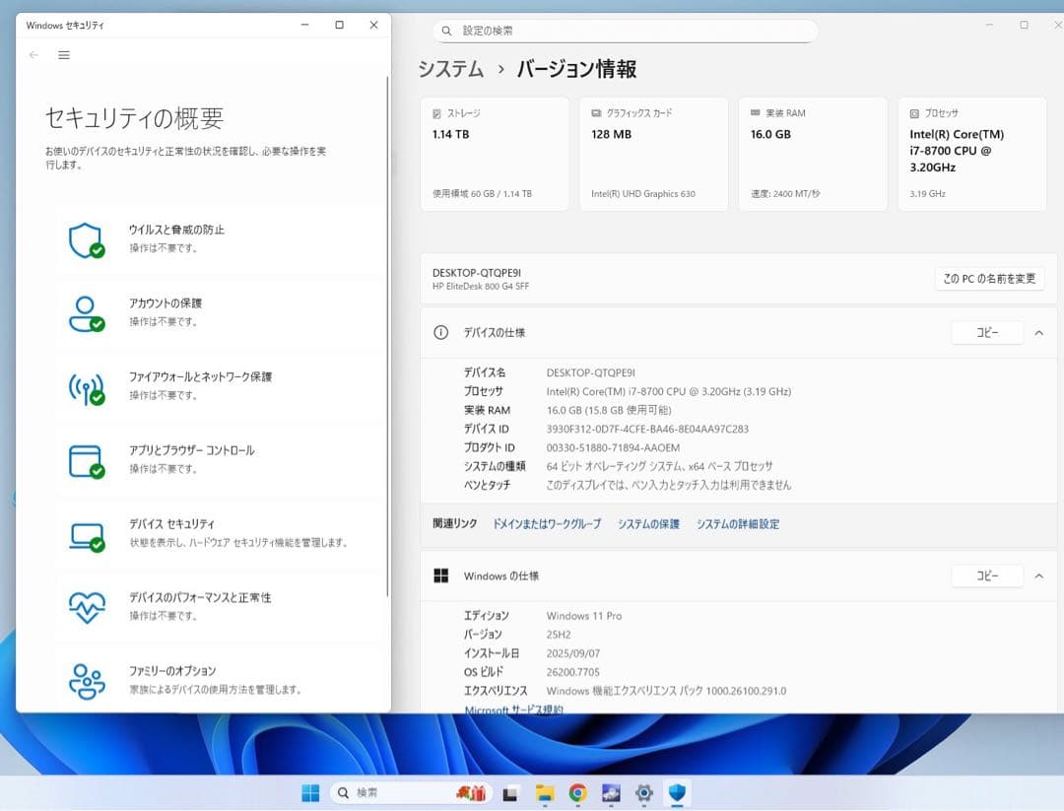
Task: Collapse the Windows の仕様 section
Action: coord(1039,575)
